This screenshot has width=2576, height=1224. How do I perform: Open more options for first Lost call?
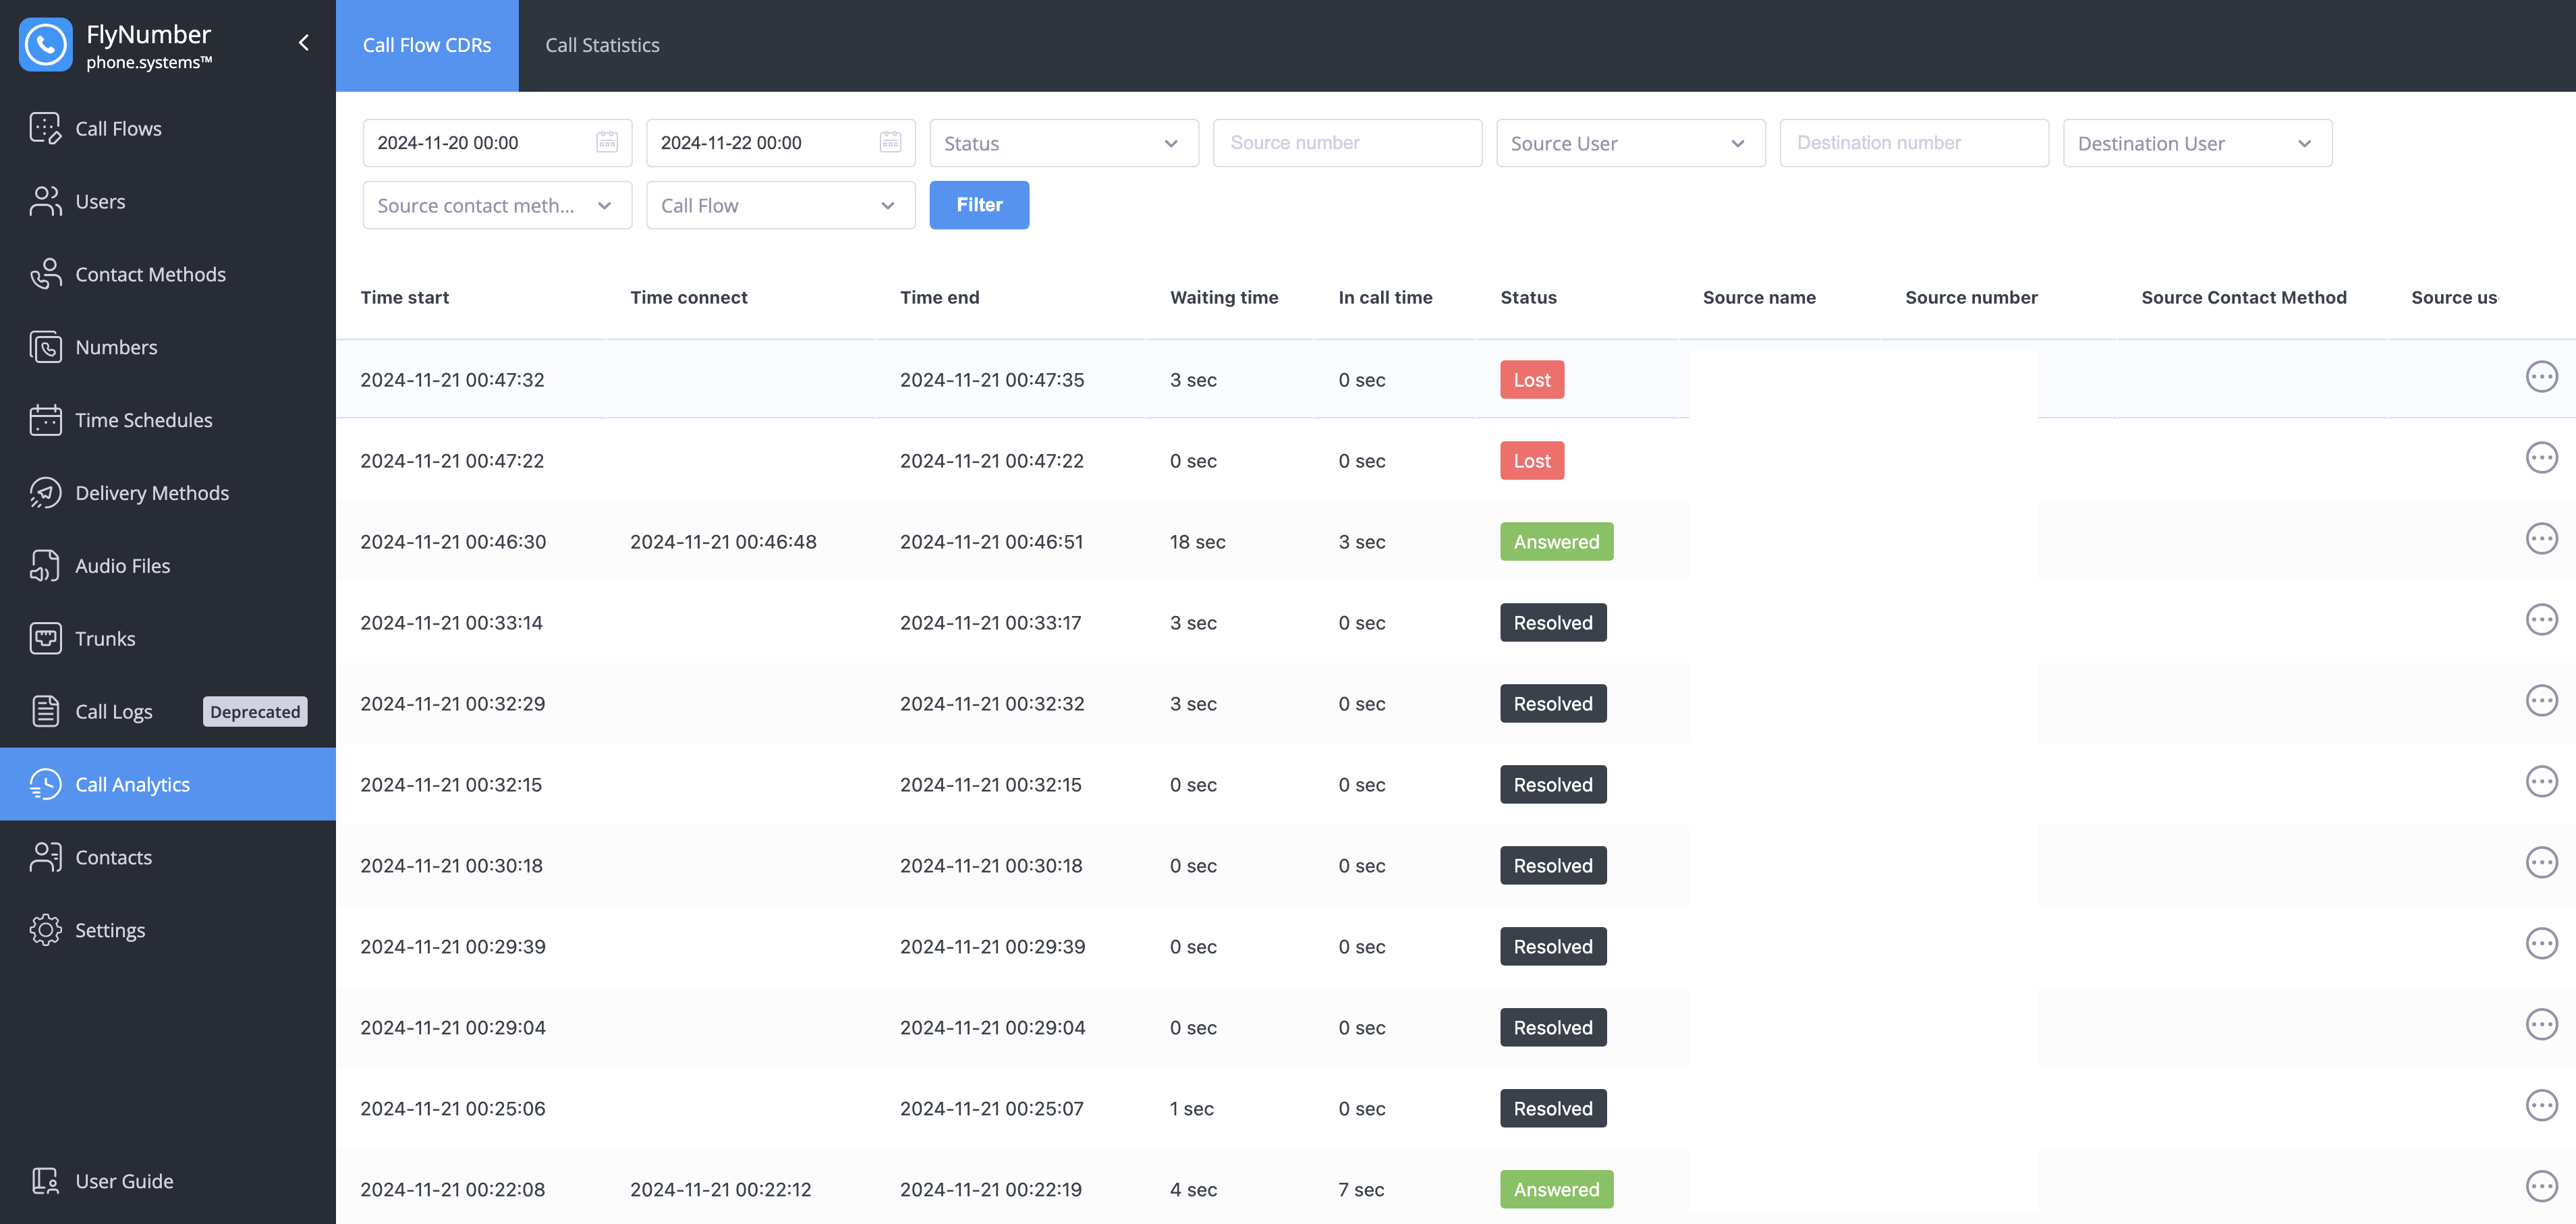pyautogui.click(x=2541, y=377)
